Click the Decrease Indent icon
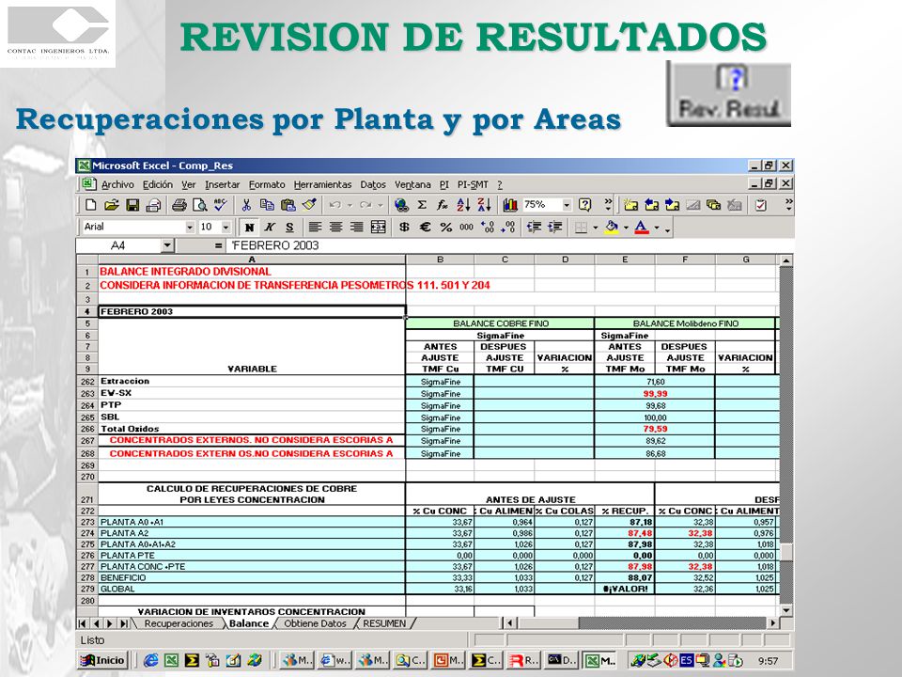Screen dimensions: 902x677 coord(534,227)
